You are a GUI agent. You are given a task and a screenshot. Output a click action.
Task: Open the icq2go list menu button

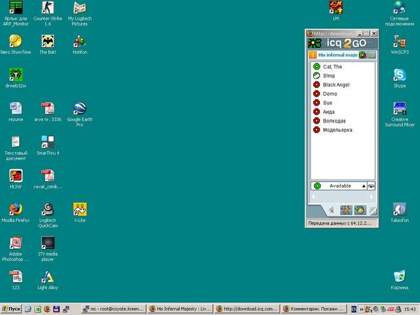pyautogui.click(x=371, y=55)
